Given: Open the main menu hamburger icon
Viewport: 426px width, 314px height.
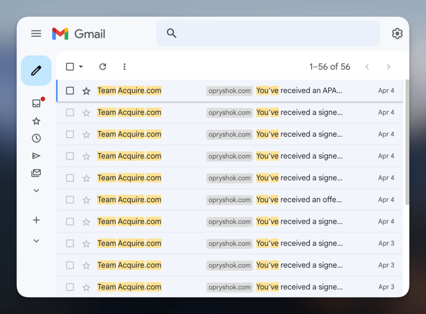Looking at the screenshot, I should point(36,34).
